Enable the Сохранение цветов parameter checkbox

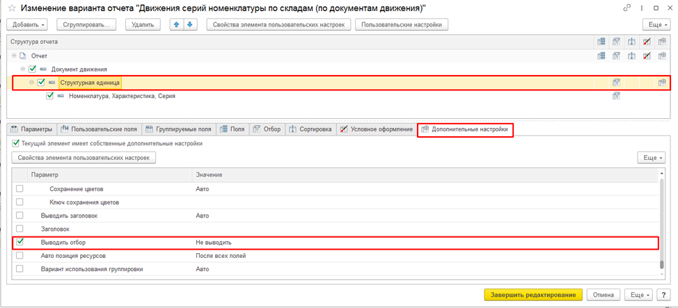(19, 189)
